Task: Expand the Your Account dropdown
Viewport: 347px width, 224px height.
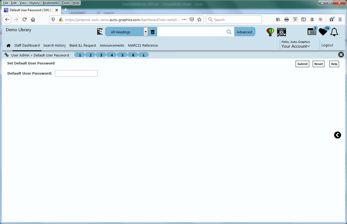Action: click(x=296, y=46)
